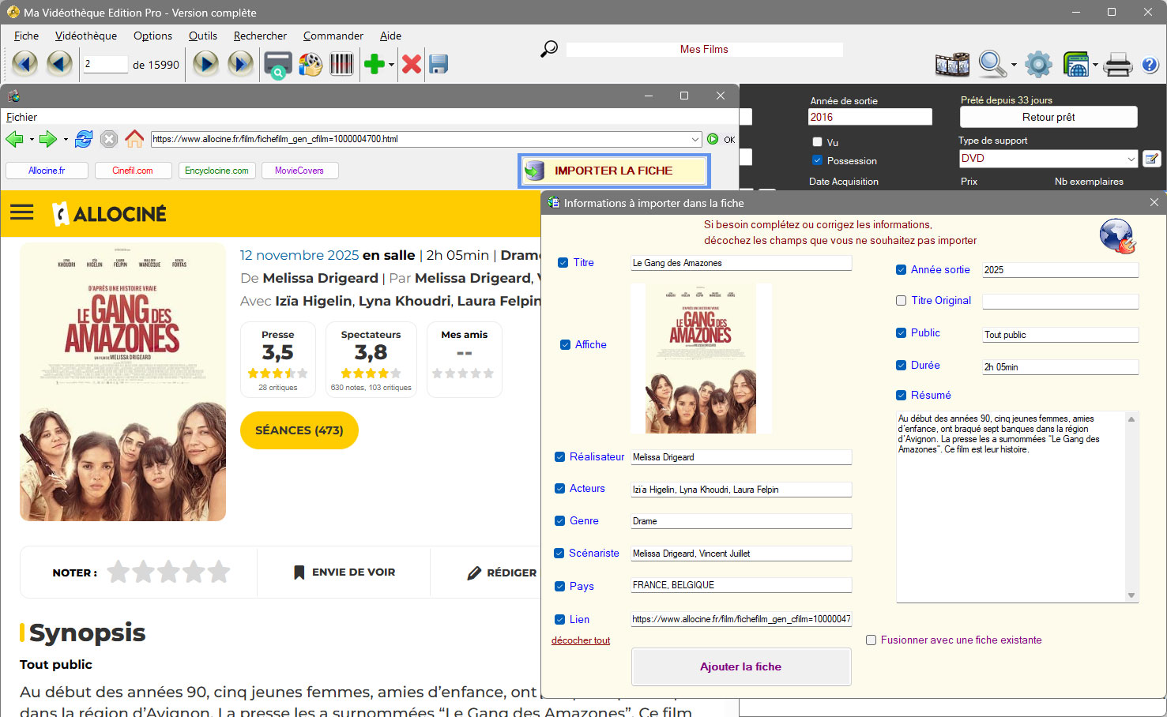Click the décocher tout link

(581, 640)
